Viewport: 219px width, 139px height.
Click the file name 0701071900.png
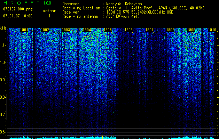tap(18, 9)
